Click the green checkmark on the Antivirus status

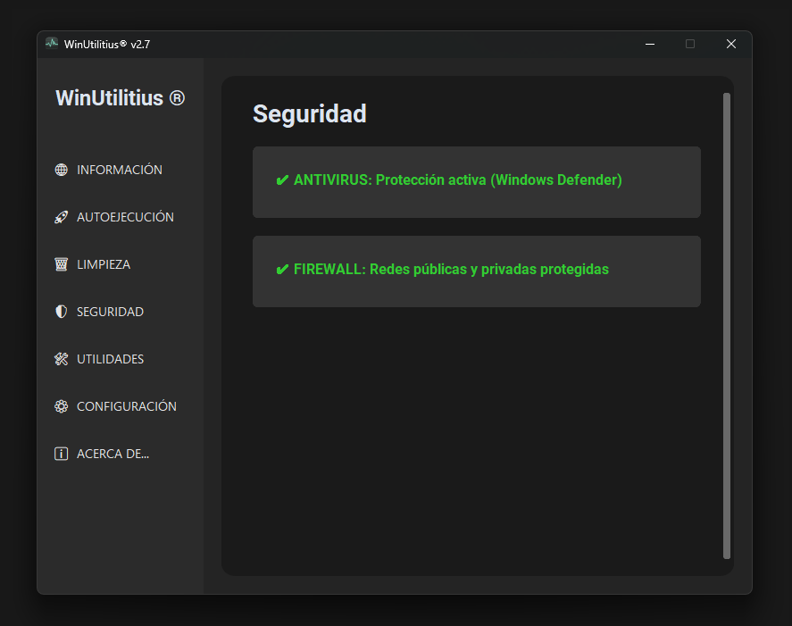[282, 180]
